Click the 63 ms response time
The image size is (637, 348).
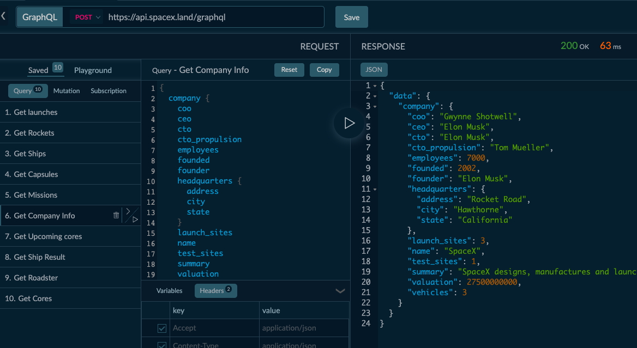[610, 46]
